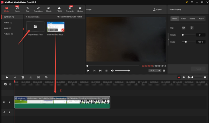This screenshot has width=209, height=123.
Task: Click the Crop icon
Action: coord(46,77)
